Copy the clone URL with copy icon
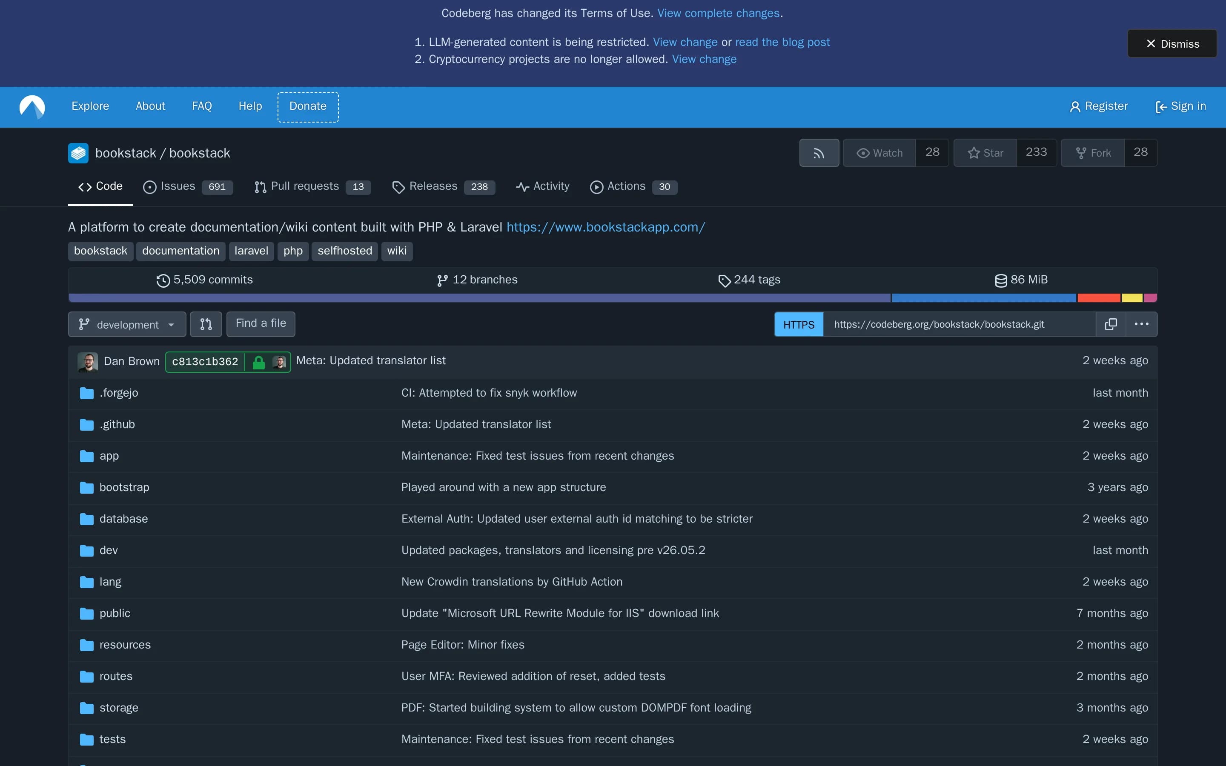The image size is (1226, 766). (1111, 324)
